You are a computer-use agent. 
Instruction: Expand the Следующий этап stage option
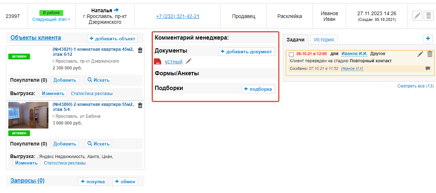coord(51,19)
